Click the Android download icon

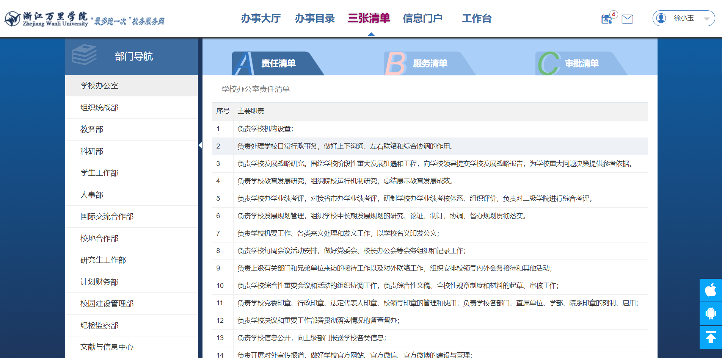click(711, 313)
